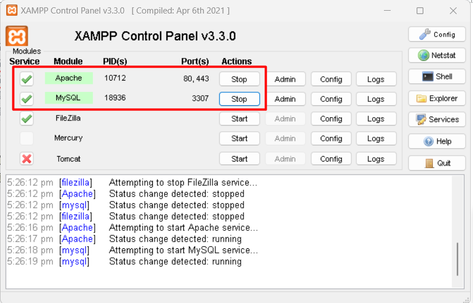
Task: Click the last log entry at 5:26:19 pm
Action: coord(124,261)
